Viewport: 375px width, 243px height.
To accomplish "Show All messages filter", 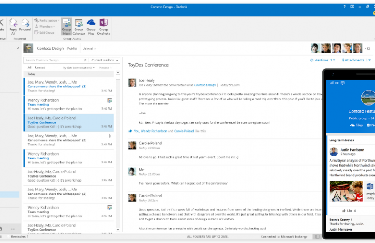I will click(x=30, y=68).
